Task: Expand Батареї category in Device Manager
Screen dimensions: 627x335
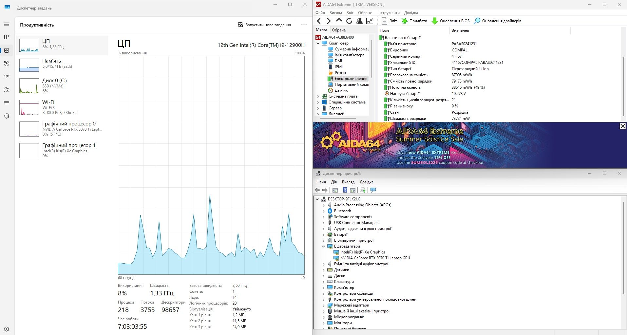Action: 323,234
